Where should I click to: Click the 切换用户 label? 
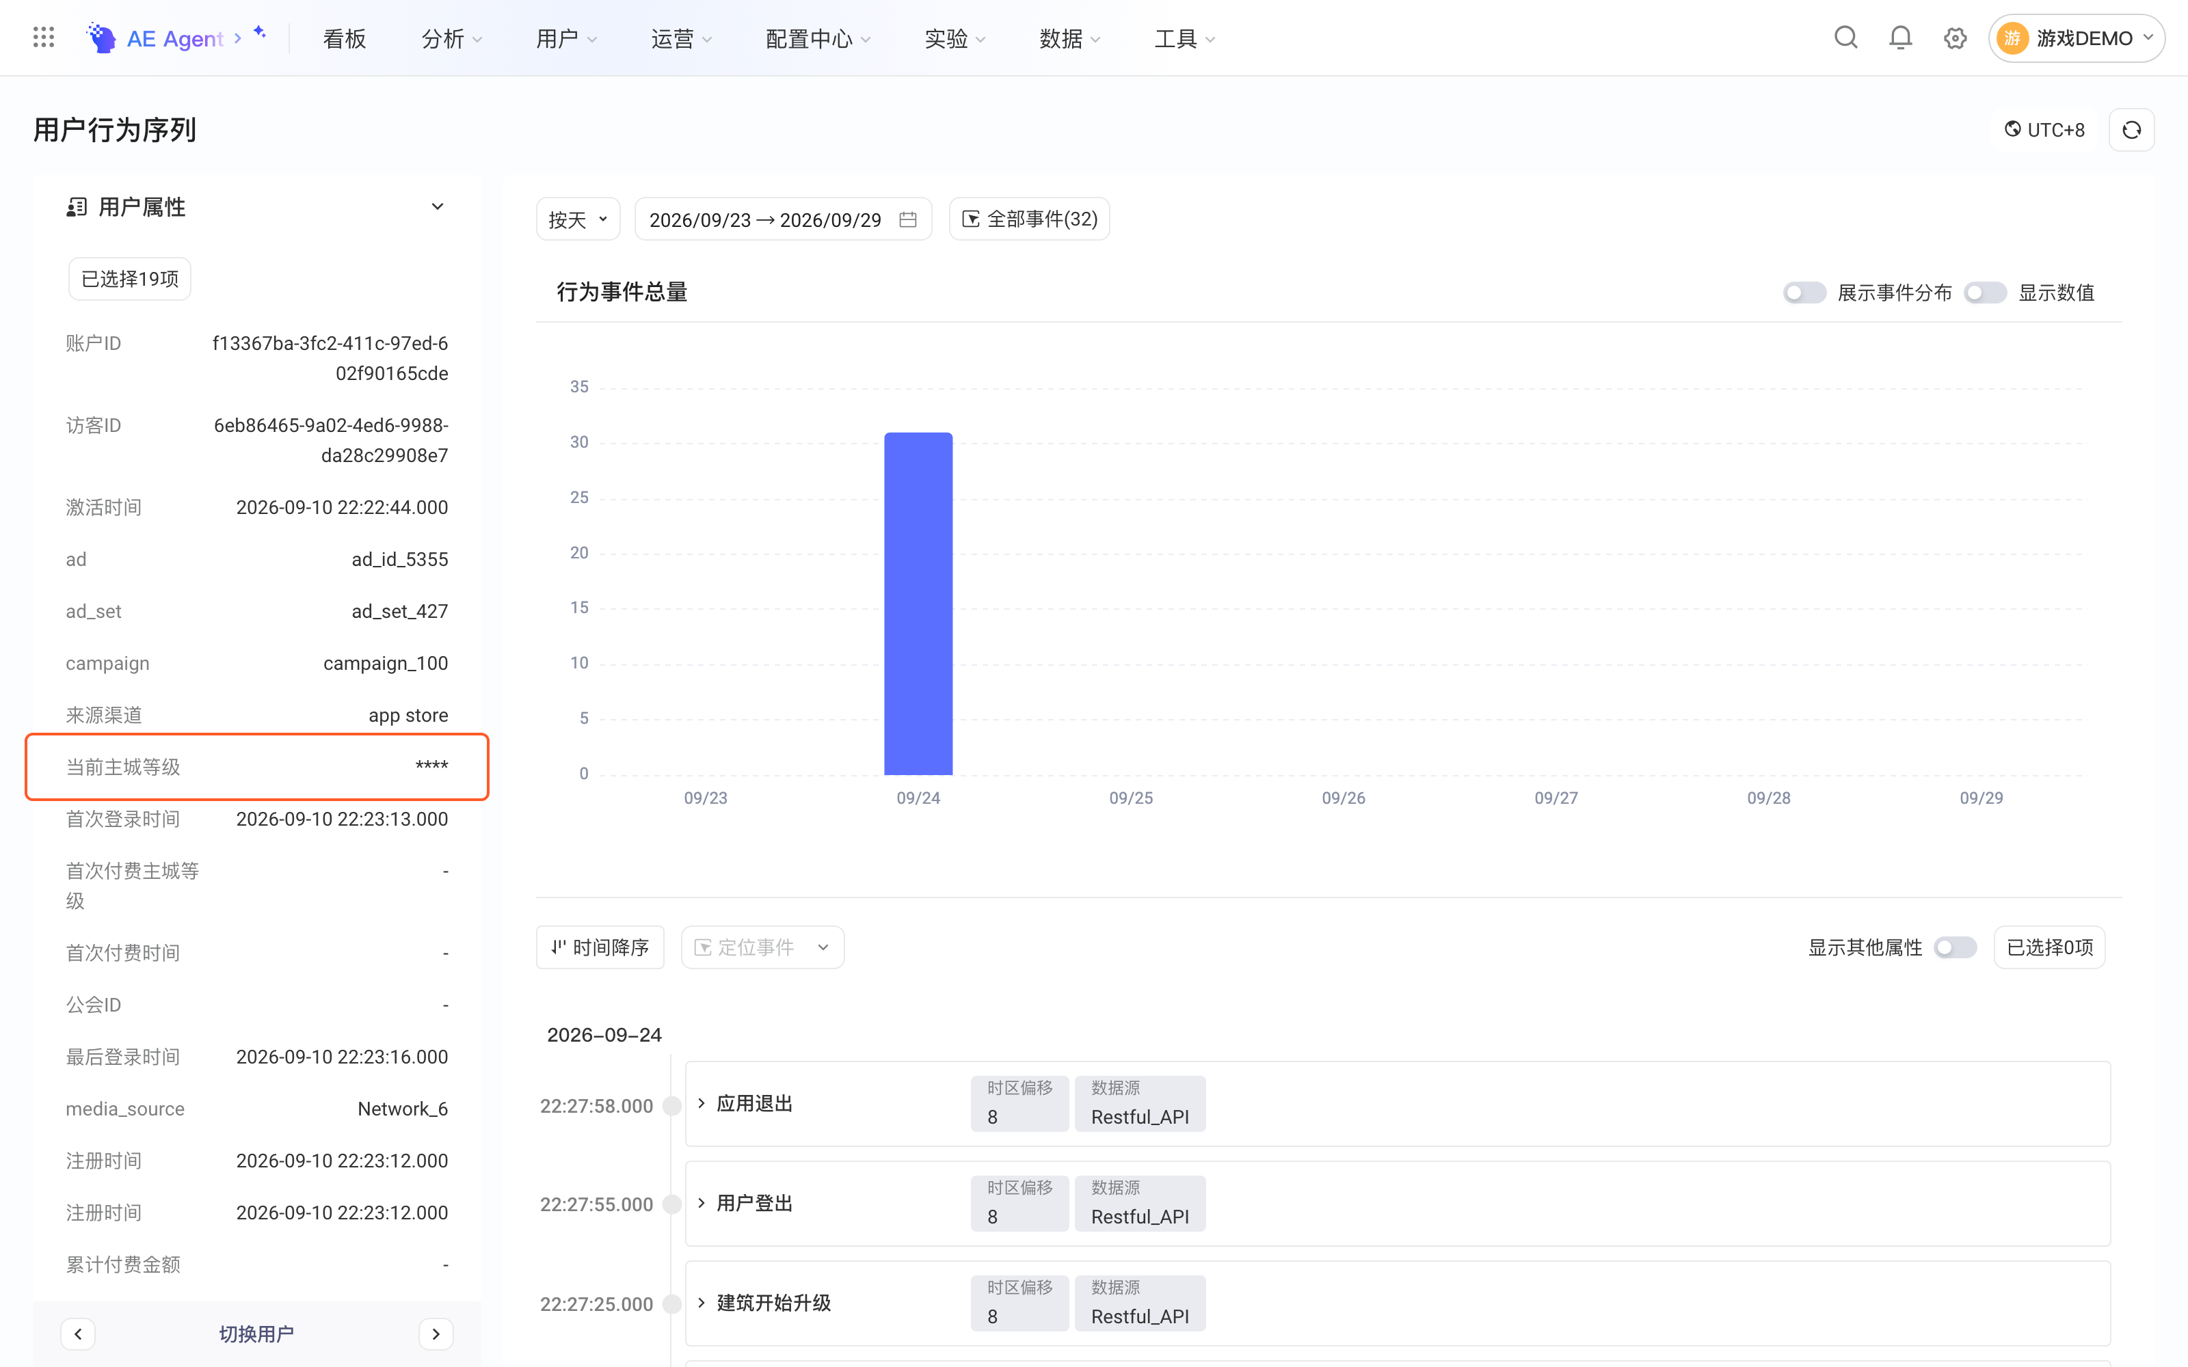(x=257, y=1334)
